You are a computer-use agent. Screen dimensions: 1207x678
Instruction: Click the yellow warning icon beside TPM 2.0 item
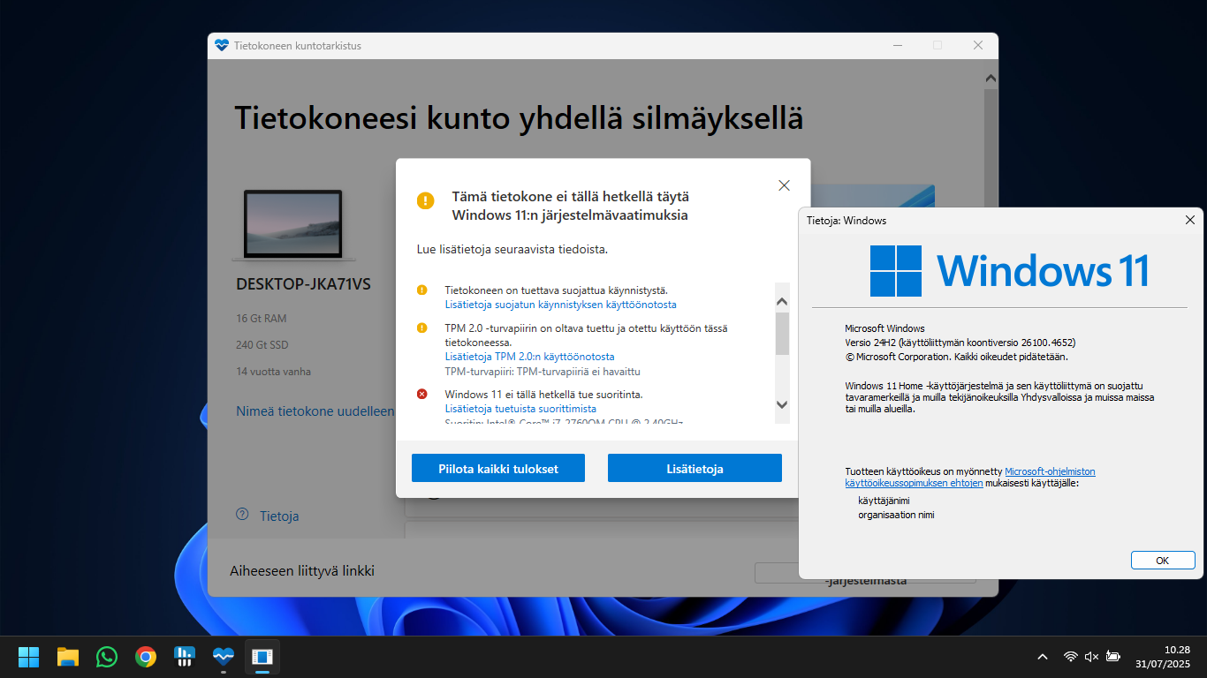click(x=422, y=327)
